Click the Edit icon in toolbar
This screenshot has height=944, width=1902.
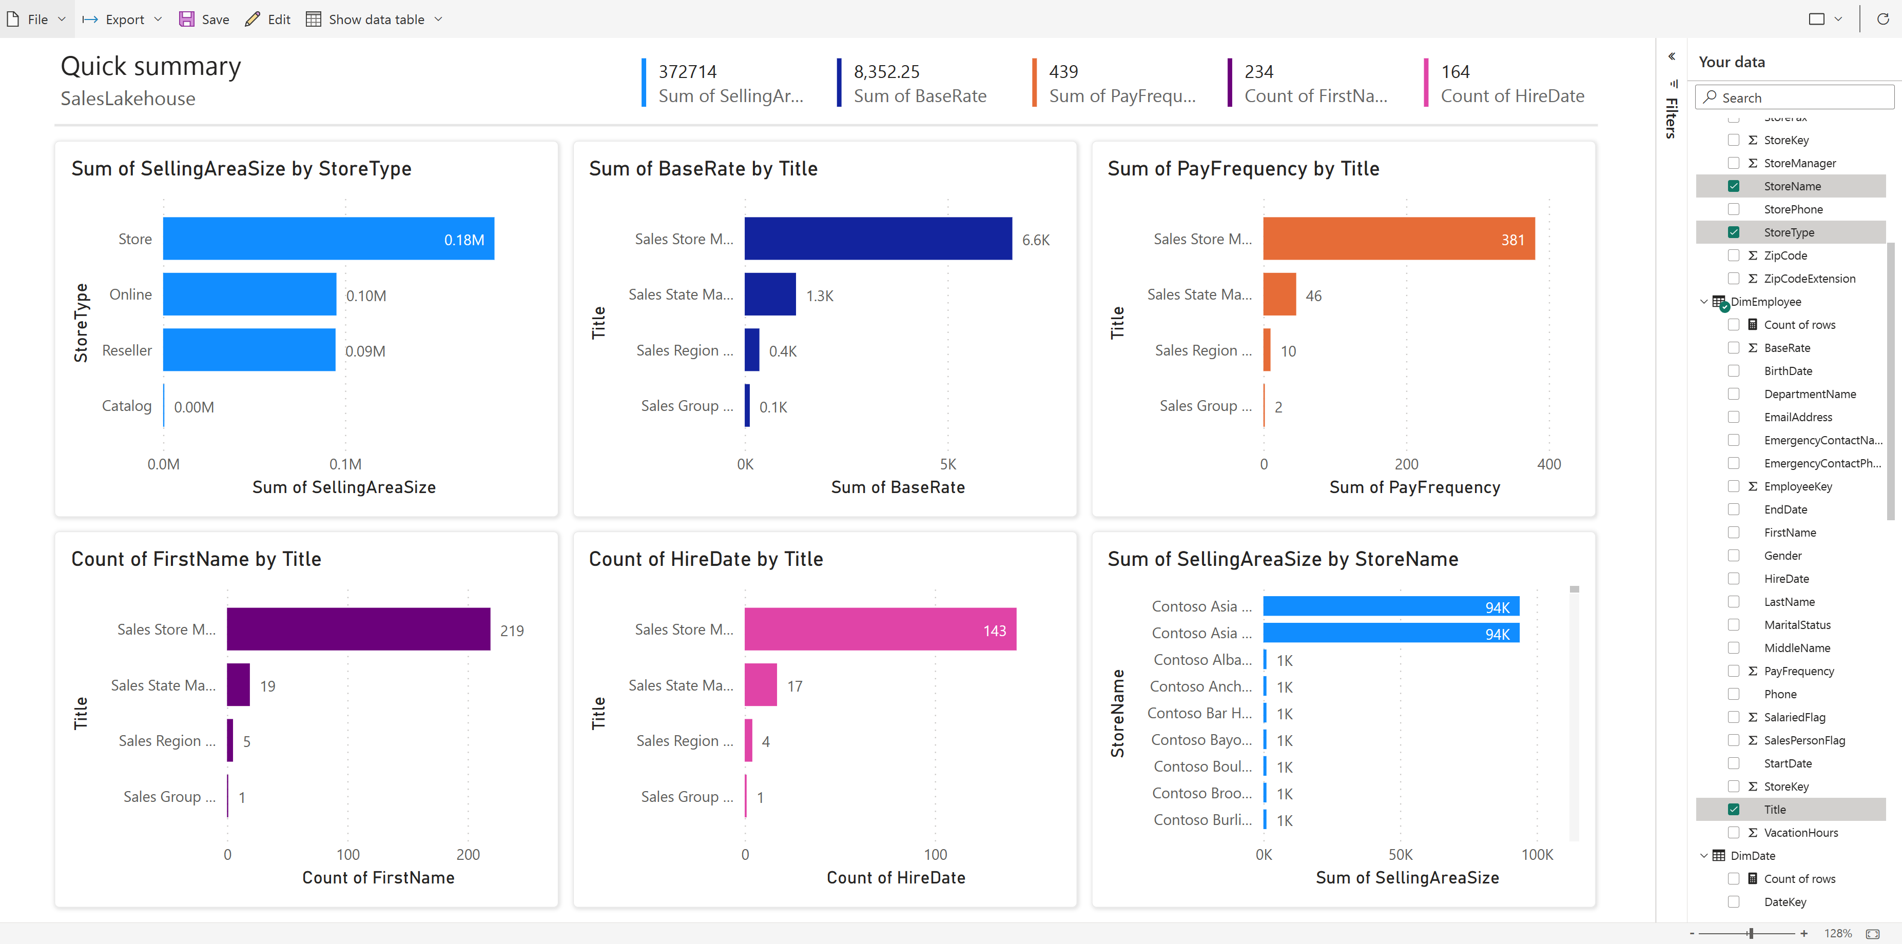point(251,18)
